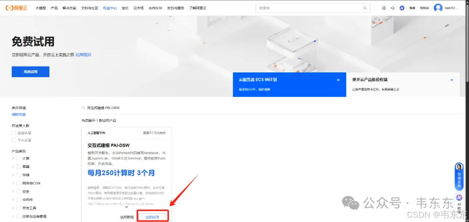Viewport: 469px width, 222px height.
Task: Expand the 容器 category arrow
Action: click(x=13, y=166)
